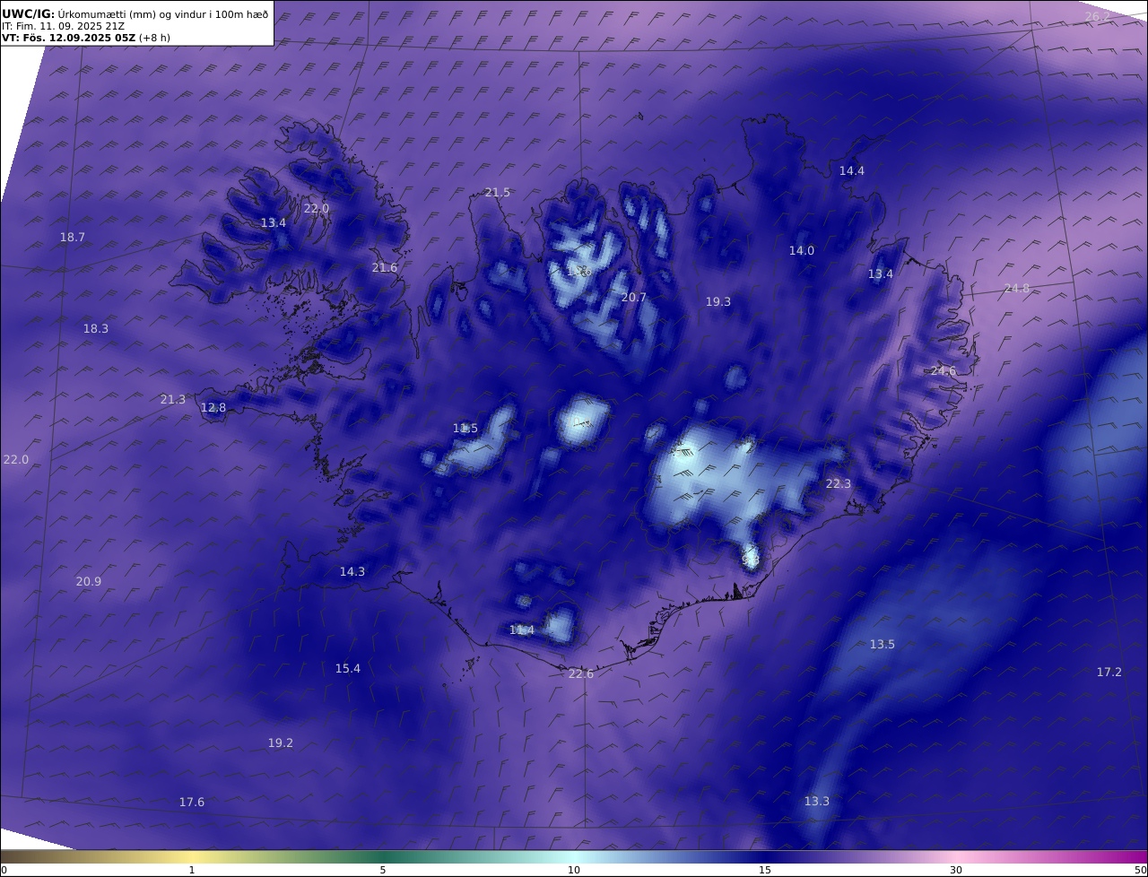Click the colorbar tick label 5
Screen dimensions: 1148x877
(x=383, y=870)
